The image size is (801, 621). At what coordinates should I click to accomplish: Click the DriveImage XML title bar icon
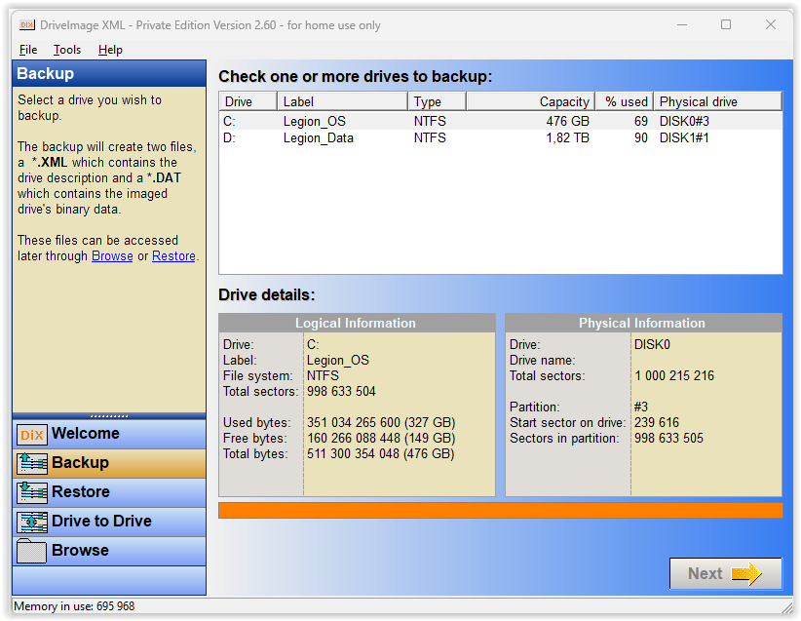(x=26, y=25)
